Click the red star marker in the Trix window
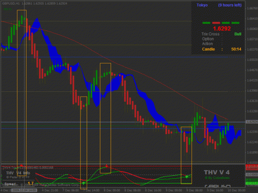The image size is (258, 193). click(x=21, y=165)
